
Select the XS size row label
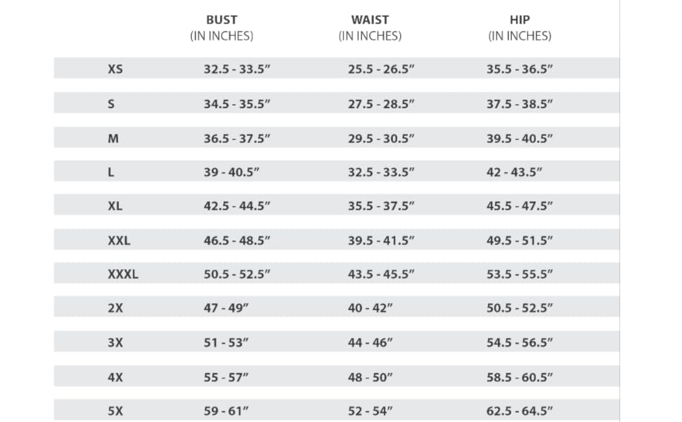click(115, 69)
